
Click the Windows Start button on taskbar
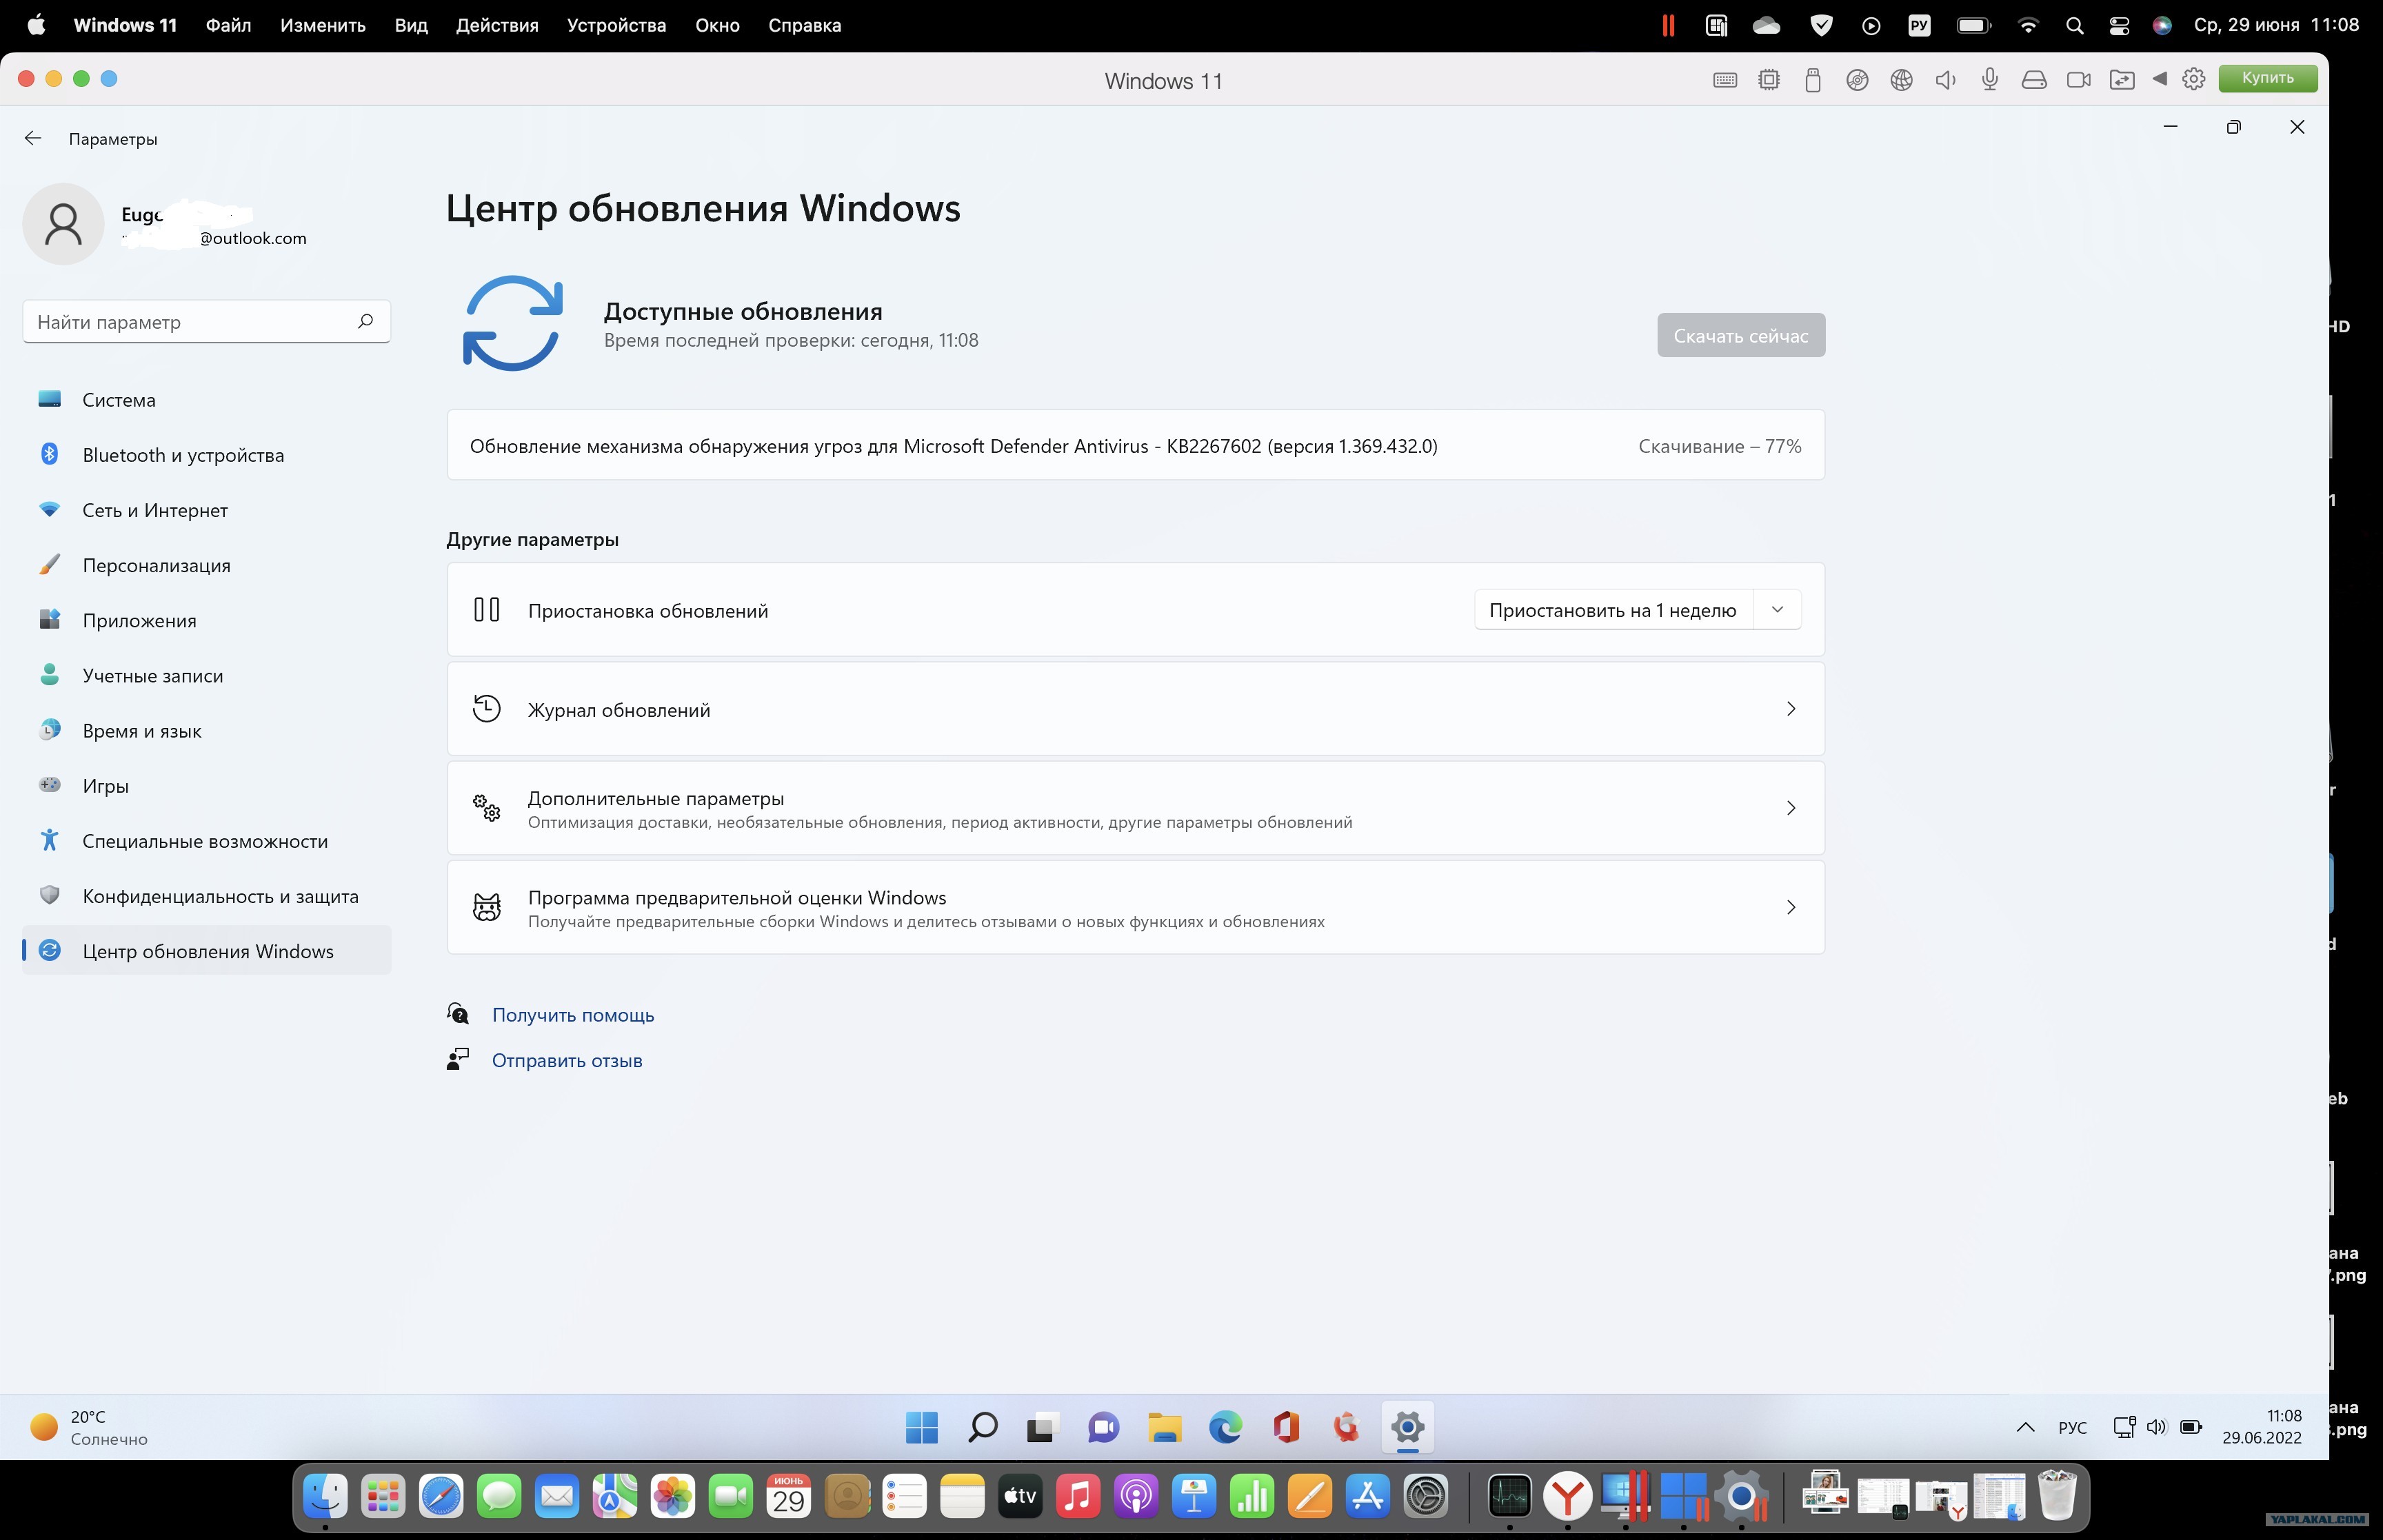(x=921, y=1427)
